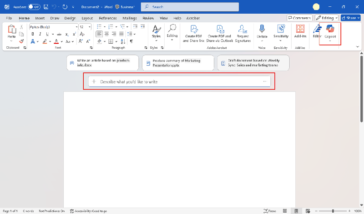
Task: Click the 'Describe what you'd like to write' box
Action: pos(179,82)
